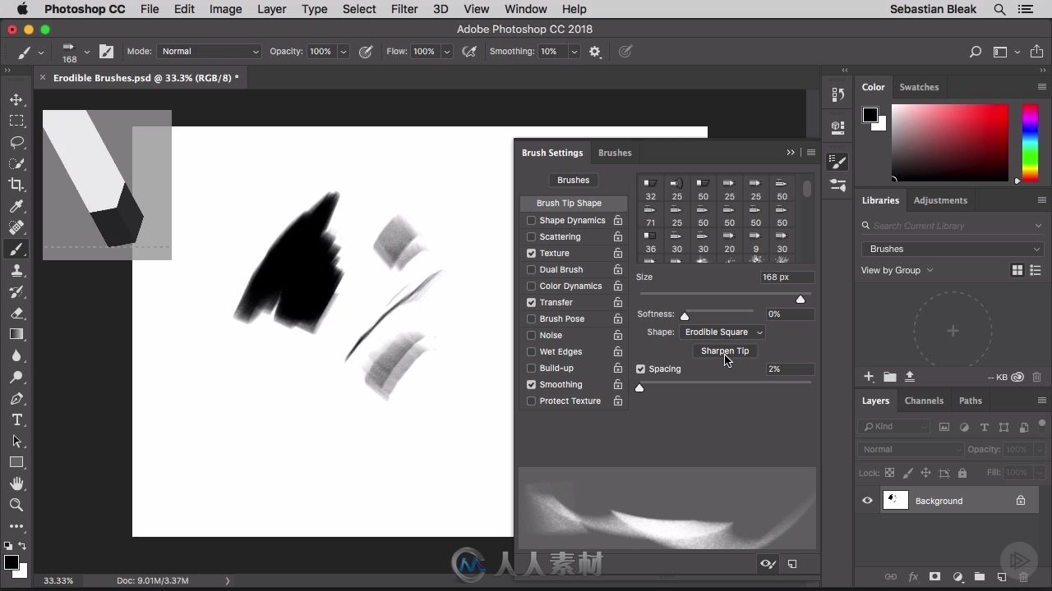Create new brush icon in Brush Settings
The width and height of the screenshot is (1052, 591).
click(792, 564)
